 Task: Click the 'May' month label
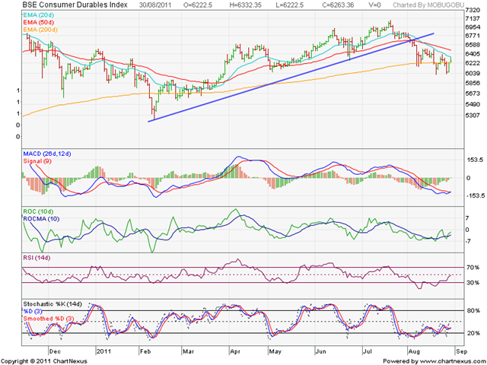275,351
